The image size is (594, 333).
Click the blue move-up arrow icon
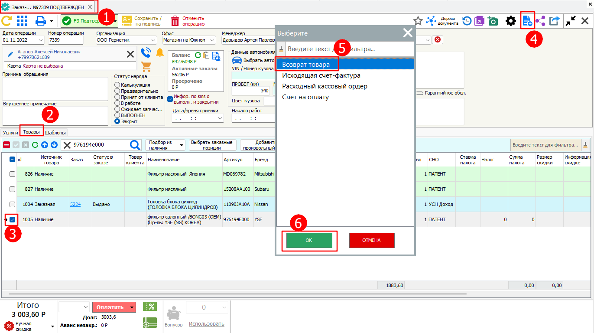(x=45, y=145)
